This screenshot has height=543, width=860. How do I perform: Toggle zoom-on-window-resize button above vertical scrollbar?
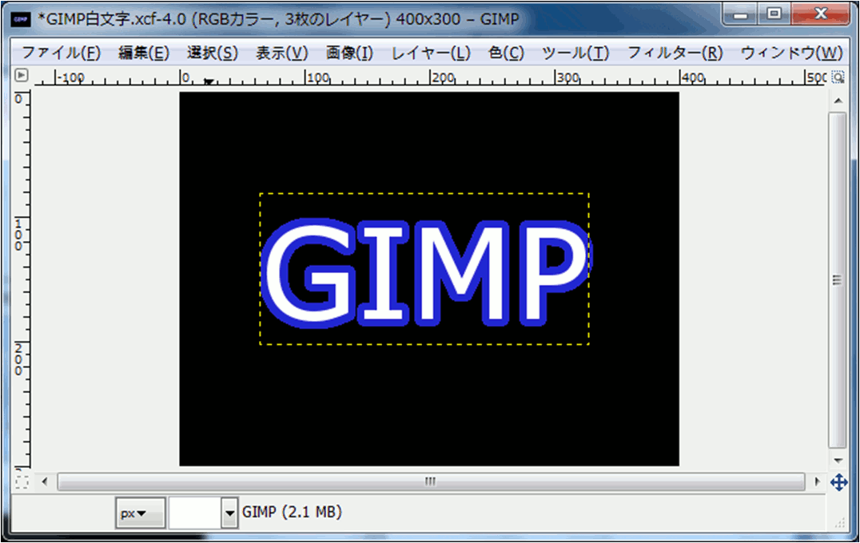click(838, 77)
